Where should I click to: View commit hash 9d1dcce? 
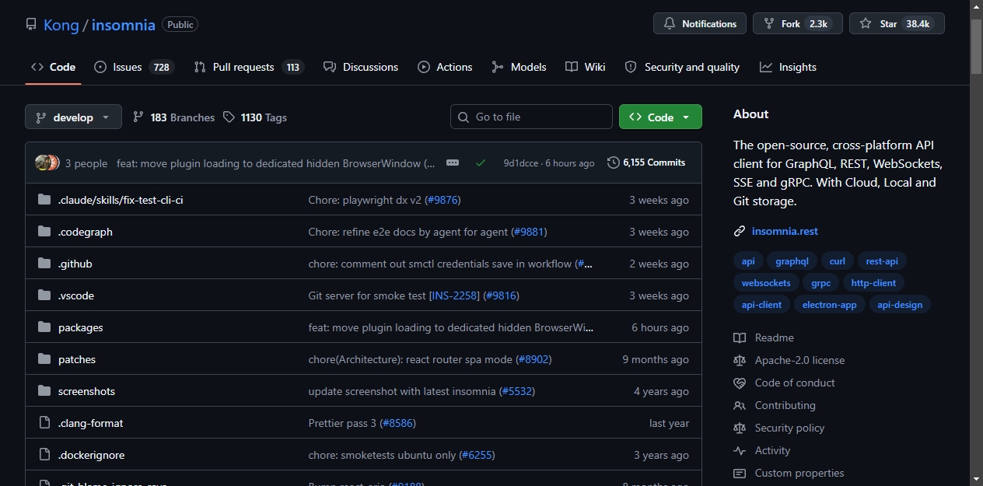521,163
